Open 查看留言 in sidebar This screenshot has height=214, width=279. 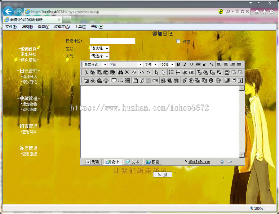(x=29, y=132)
